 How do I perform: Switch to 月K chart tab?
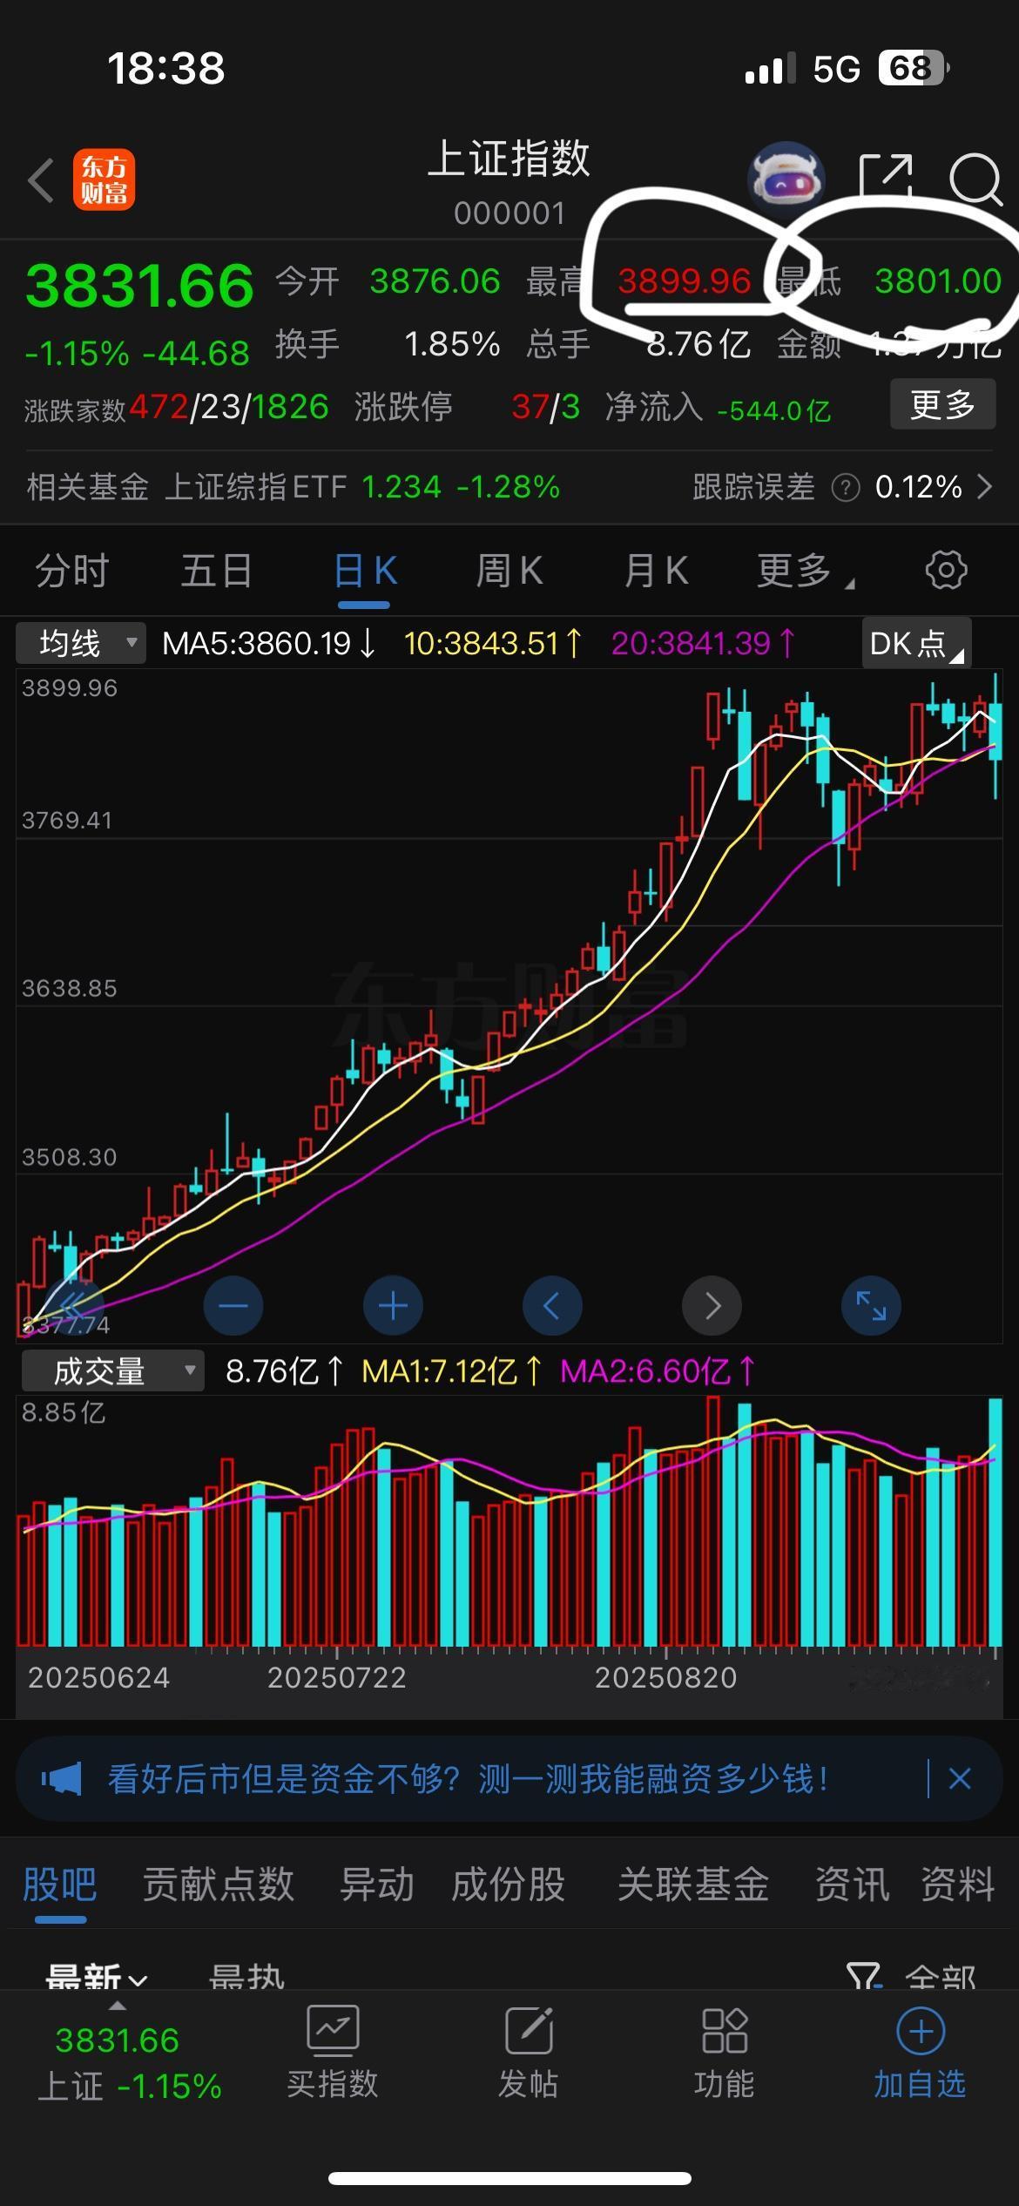pos(656,572)
